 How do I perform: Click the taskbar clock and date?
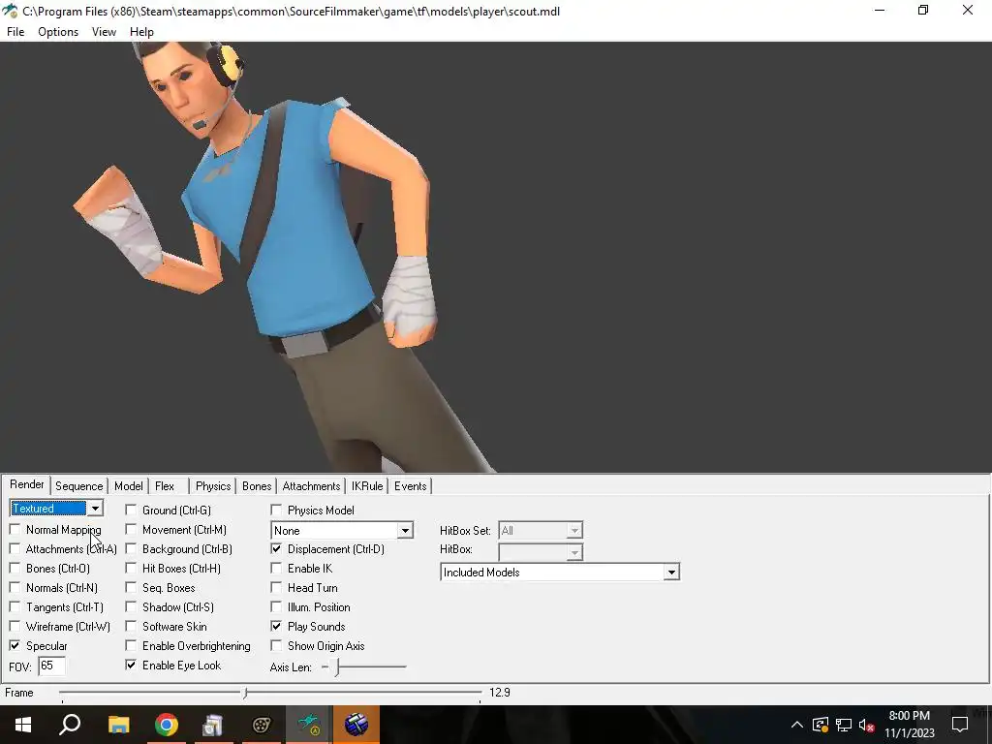tap(909, 725)
